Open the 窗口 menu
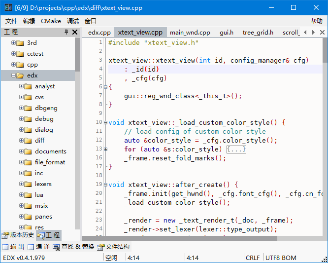Viewport: 328px width, 263px height. pyautogui.click(x=90, y=21)
